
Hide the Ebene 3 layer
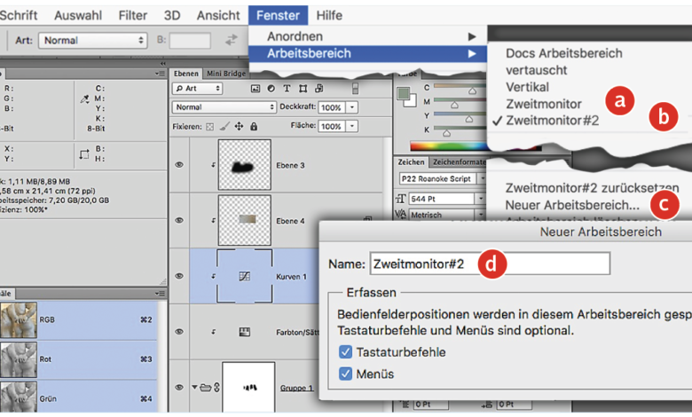179,165
